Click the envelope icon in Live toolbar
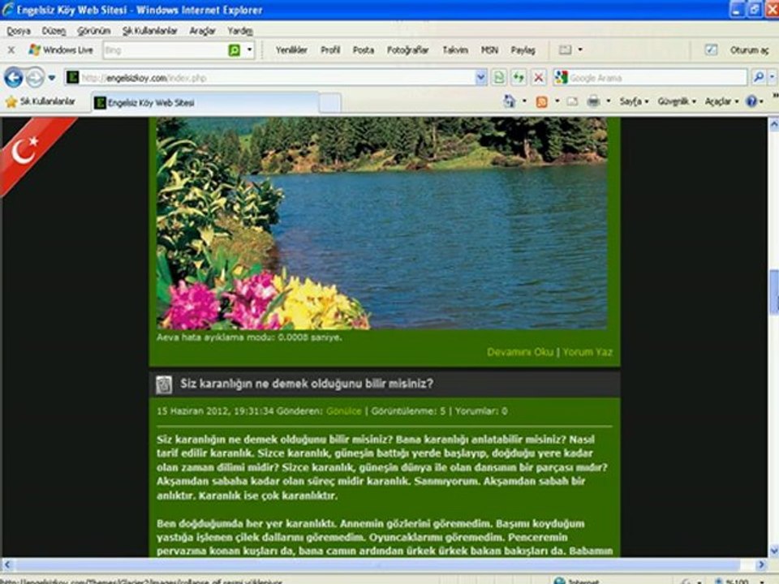This screenshot has height=584, width=779. [566, 50]
